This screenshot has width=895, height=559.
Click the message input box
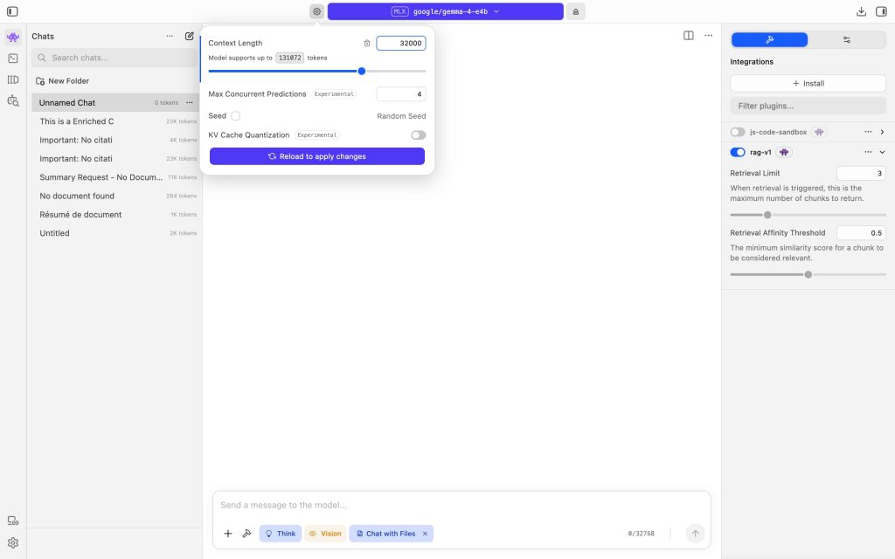point(461,506)
